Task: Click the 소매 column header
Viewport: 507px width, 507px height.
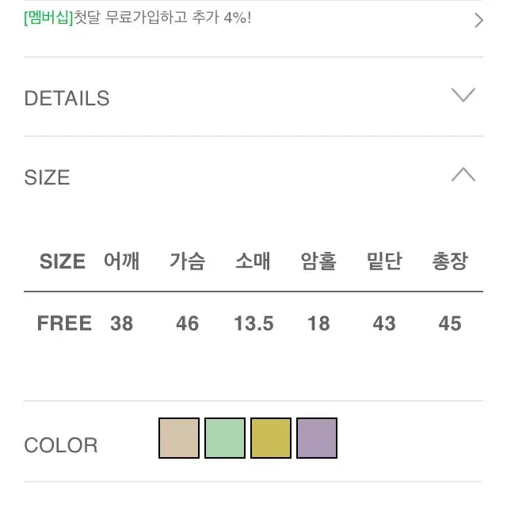Action: coord(253,261)
